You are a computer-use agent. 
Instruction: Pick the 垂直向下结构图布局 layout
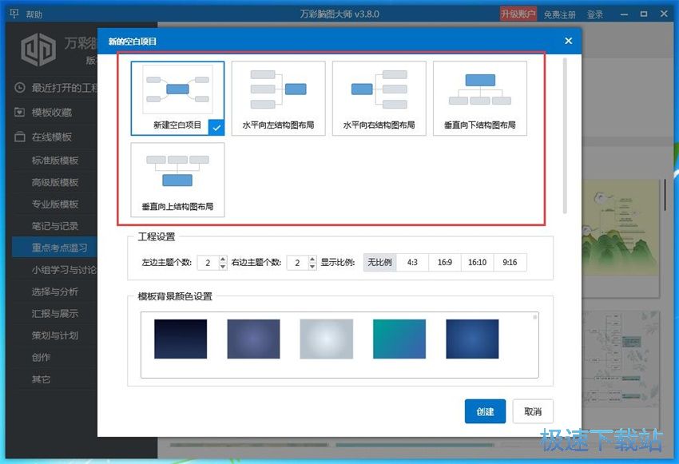480,98
